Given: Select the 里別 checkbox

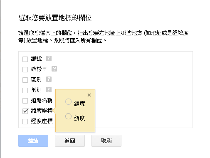Looking at the screenshot, I should pyautogui.click(x=25, y=90).
